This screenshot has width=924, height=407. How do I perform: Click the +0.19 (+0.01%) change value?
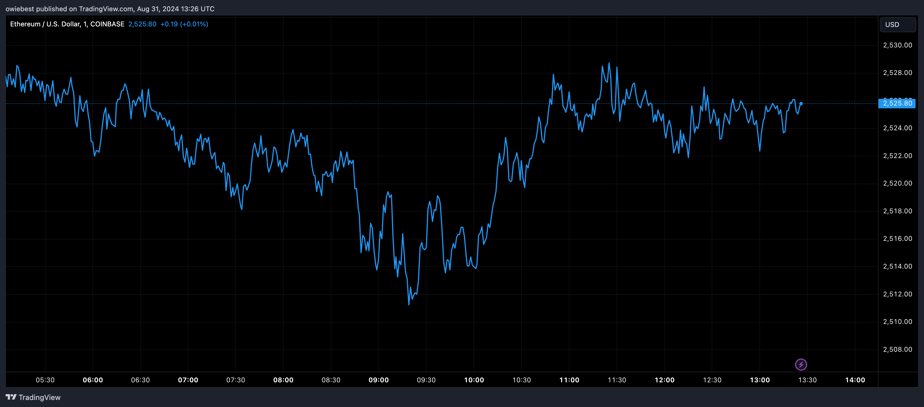(184, 24)
